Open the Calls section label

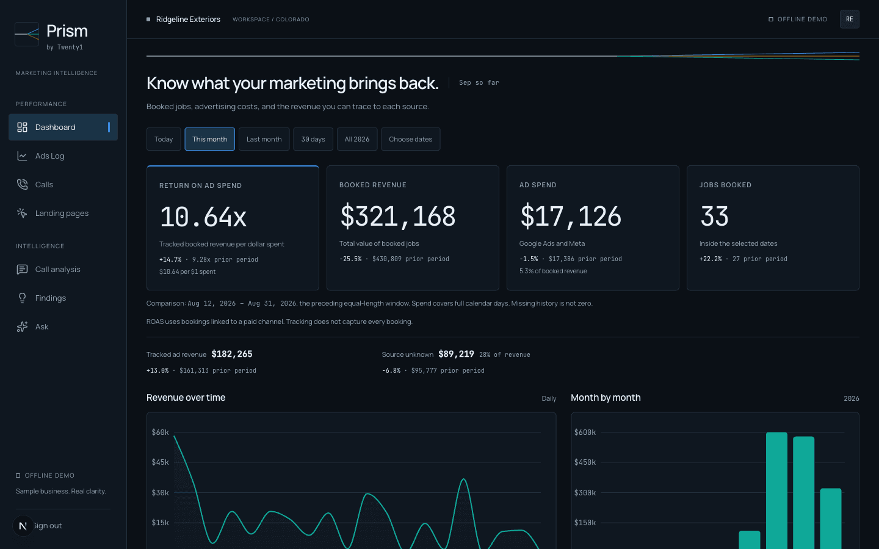tap(44, 184)
